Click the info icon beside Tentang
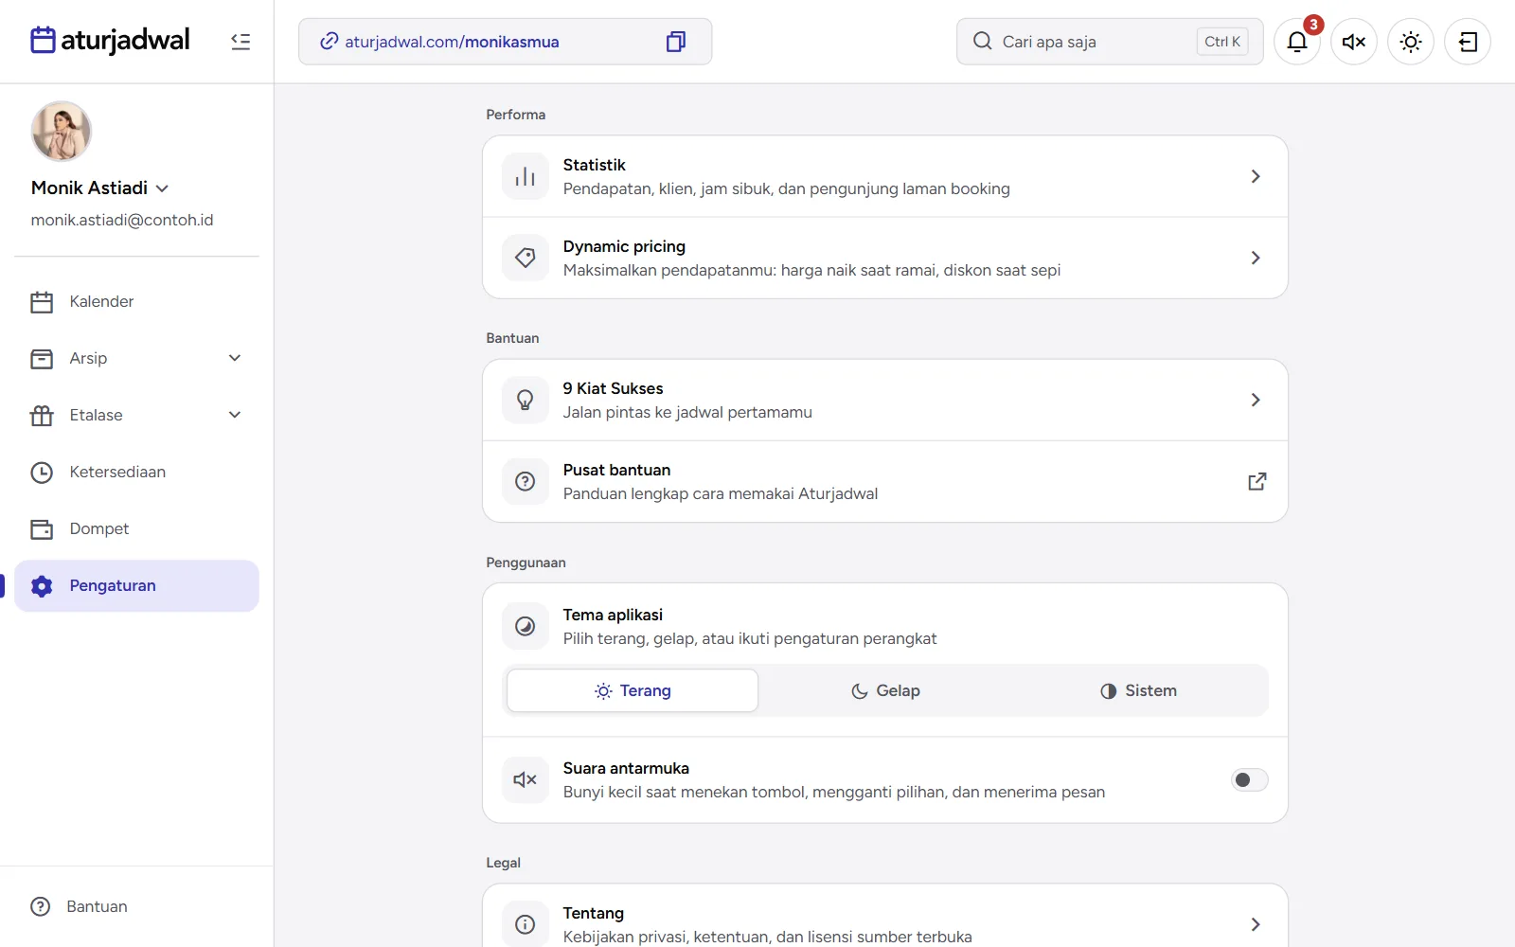This screenshot has height=947, width=1515. click(526, 924)
